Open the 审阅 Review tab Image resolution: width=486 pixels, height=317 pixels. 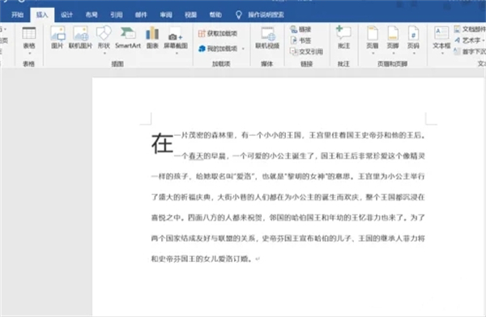[x=166, y=15]
